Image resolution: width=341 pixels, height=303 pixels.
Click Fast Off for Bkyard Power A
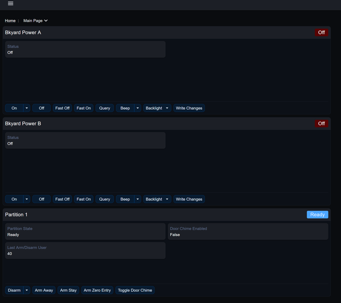pos(62,108)
